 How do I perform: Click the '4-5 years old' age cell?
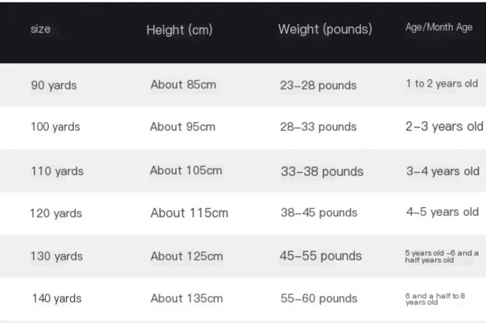click(442, 212)
